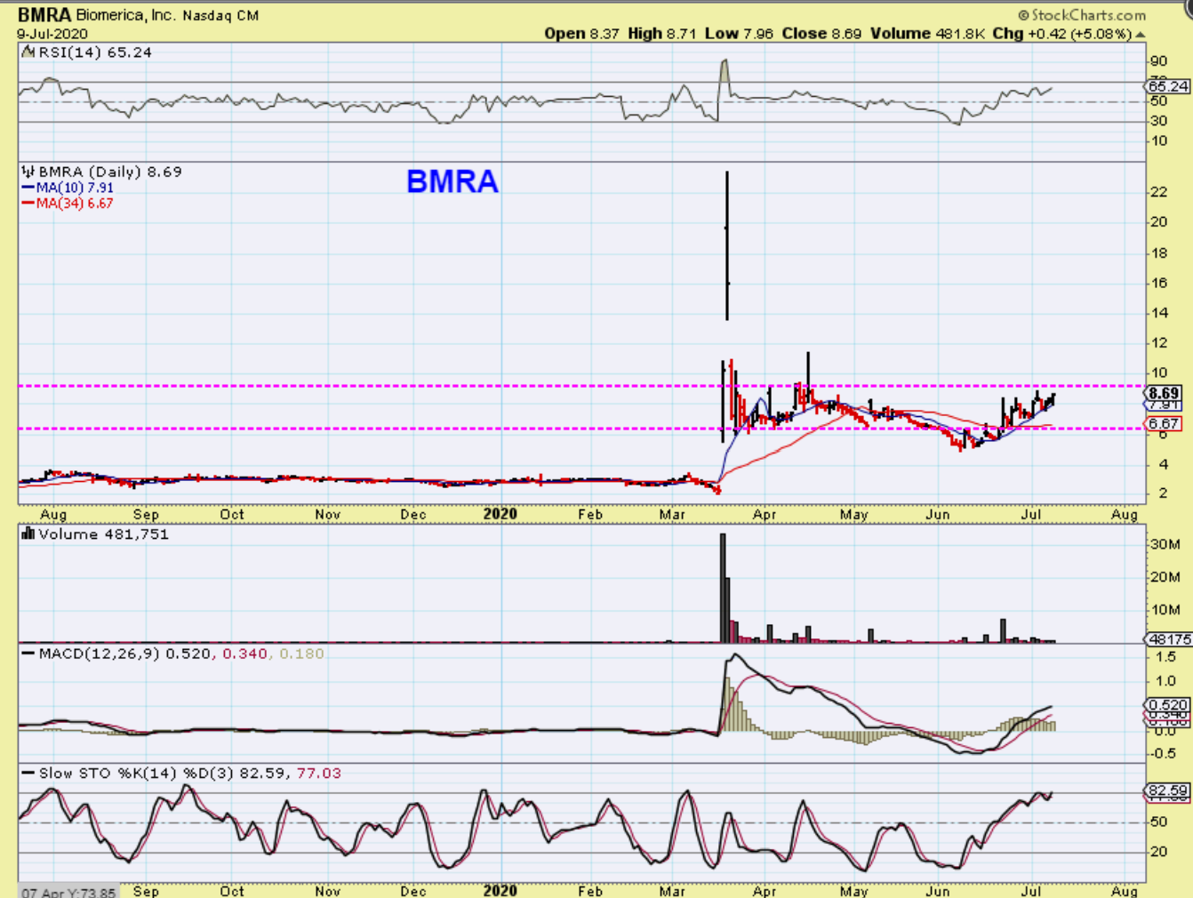The width and height of the screenshot is (1193, 898).
Task: Click the 20M volume scale label
Action: [1165, 577]
